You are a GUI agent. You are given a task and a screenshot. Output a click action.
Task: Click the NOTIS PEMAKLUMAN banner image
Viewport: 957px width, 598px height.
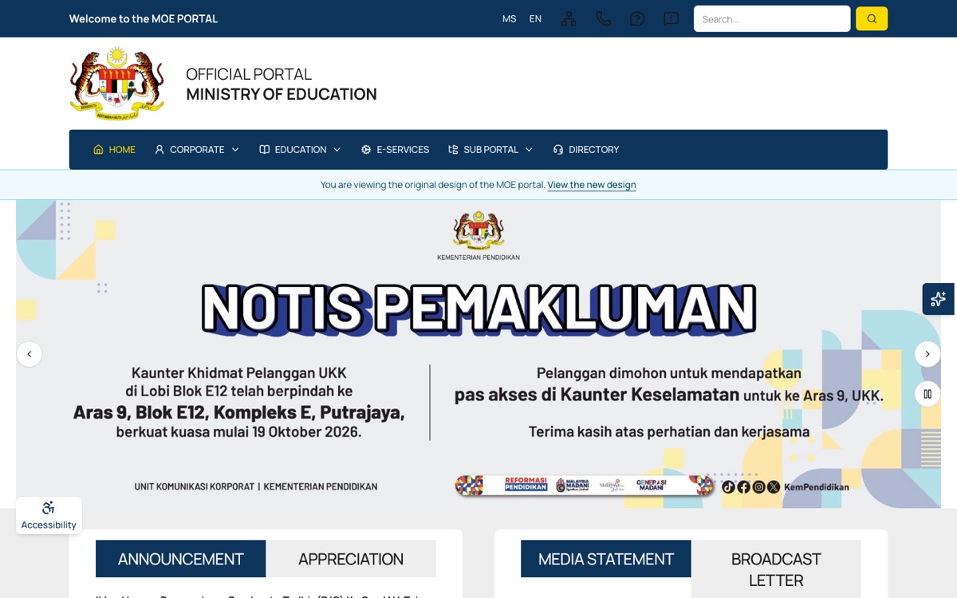click(x=478, y=354)
